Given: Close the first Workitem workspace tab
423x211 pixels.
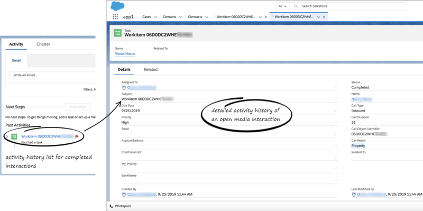Looking at the screenshot, I should 266,17.
